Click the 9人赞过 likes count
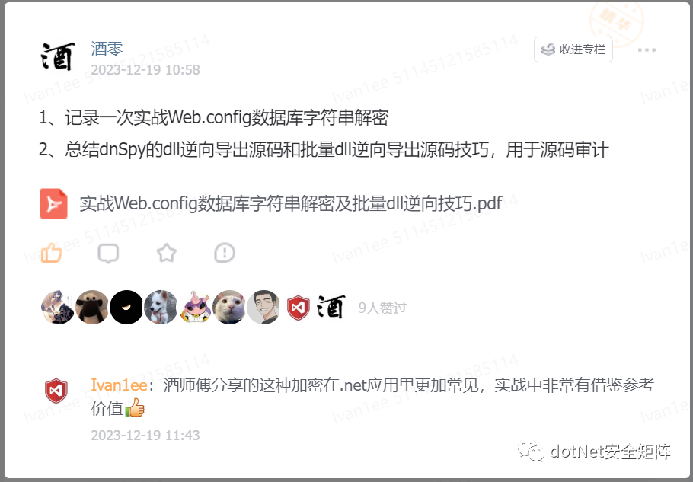This screenshot has height=482, width=693. (x=383, y=308)
